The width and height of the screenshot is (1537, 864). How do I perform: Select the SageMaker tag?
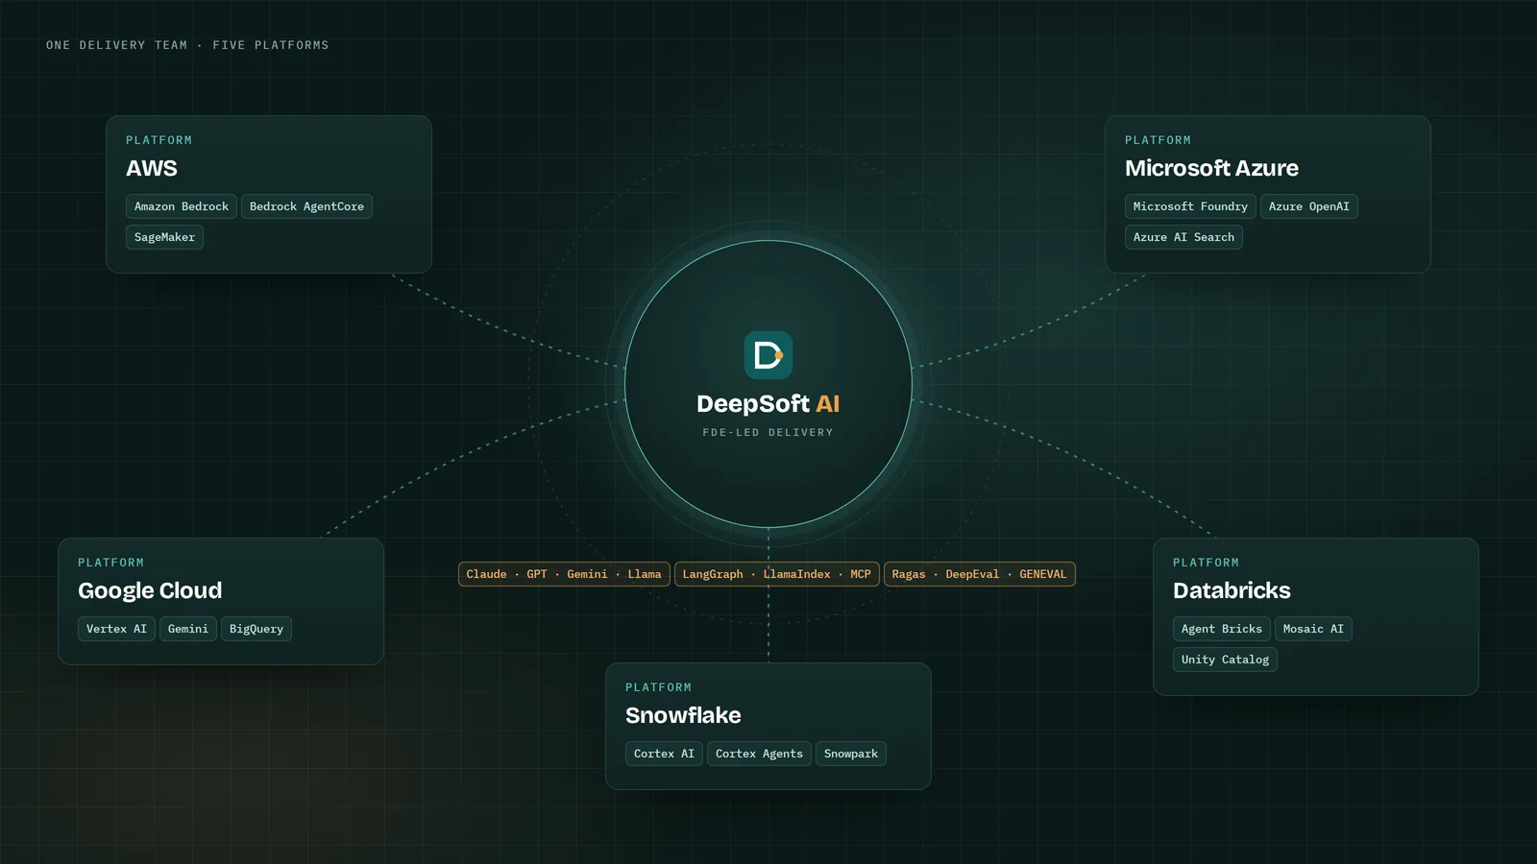click(164, 237)
